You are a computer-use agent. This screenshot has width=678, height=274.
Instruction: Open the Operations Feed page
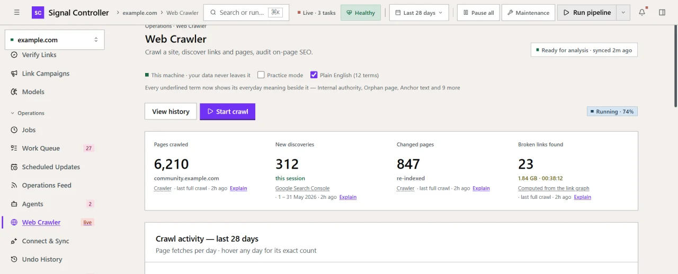pos(47,186)
